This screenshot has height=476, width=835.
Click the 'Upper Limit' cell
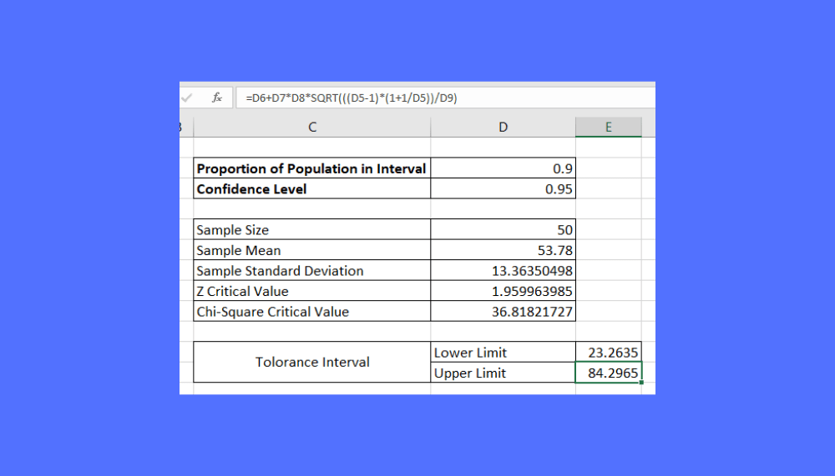point(503,373)
